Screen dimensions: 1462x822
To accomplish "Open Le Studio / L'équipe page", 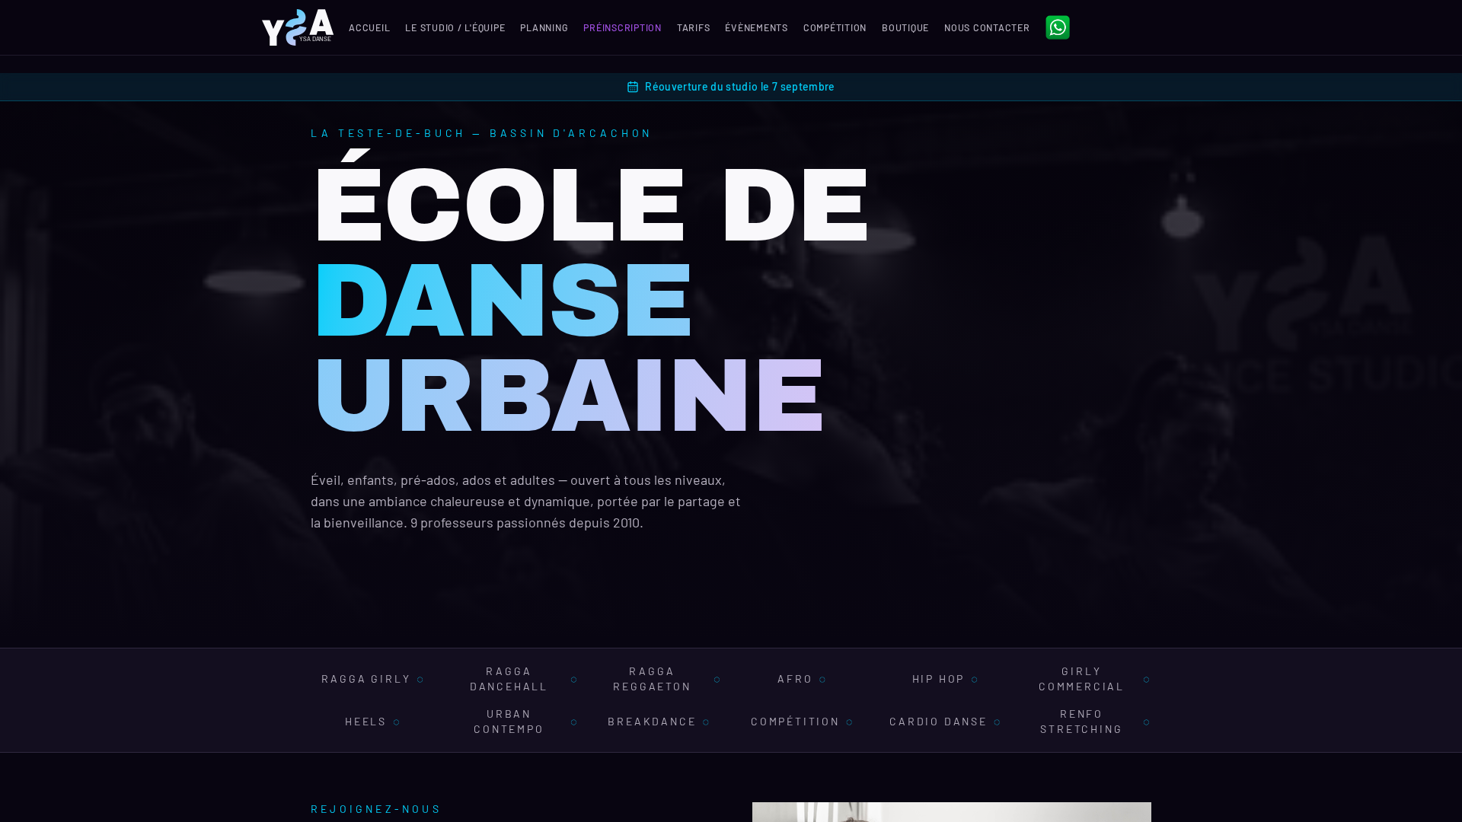I will tap(455, 27).
